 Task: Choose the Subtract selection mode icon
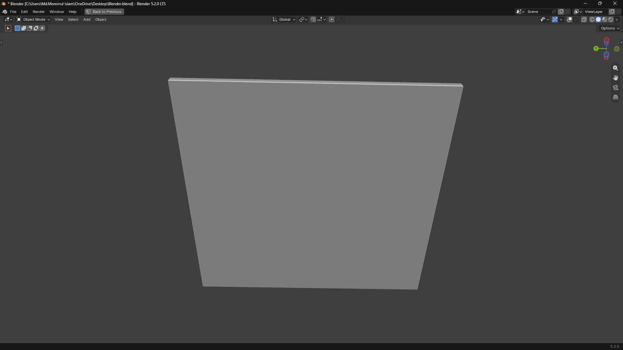pyautogui.click(x=30, y=29)
